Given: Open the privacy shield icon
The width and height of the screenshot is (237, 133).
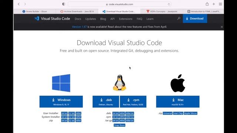Looking at the screenshot, I should (x=64, y=4).
